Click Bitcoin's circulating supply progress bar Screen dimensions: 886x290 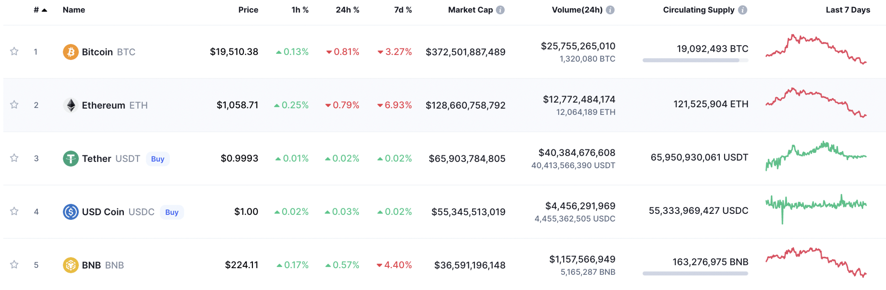click(695, 60)
